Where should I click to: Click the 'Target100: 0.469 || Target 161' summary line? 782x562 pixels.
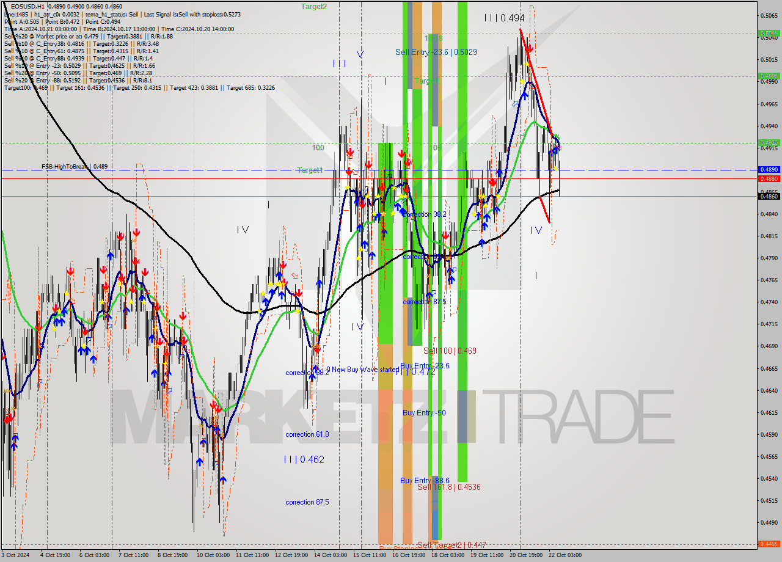139,87
